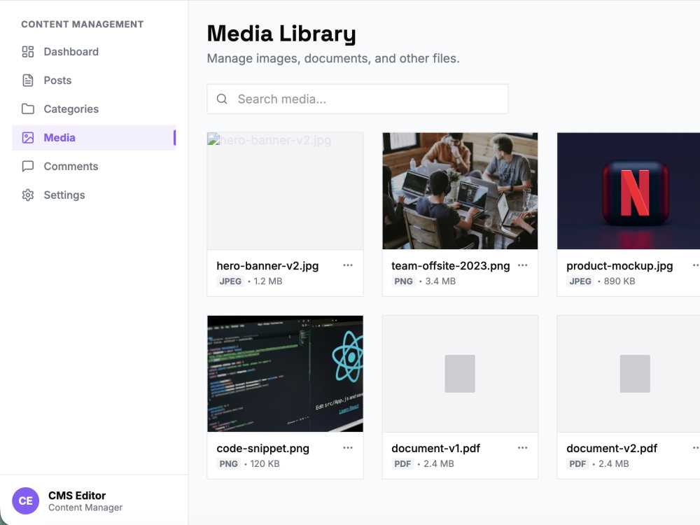Click the product-mockup.jpg file name
The height and width of the screenshot is (525, 700).
pyautogui.click(x=619, y=266)
